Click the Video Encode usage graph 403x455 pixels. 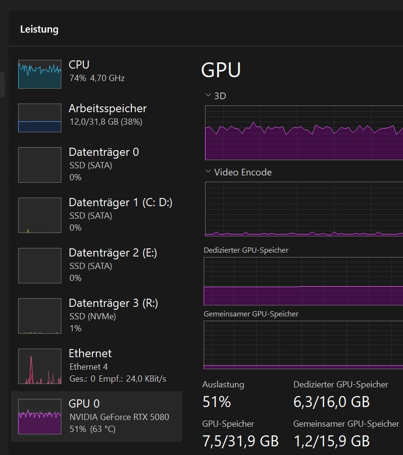(x=304, y=209)
